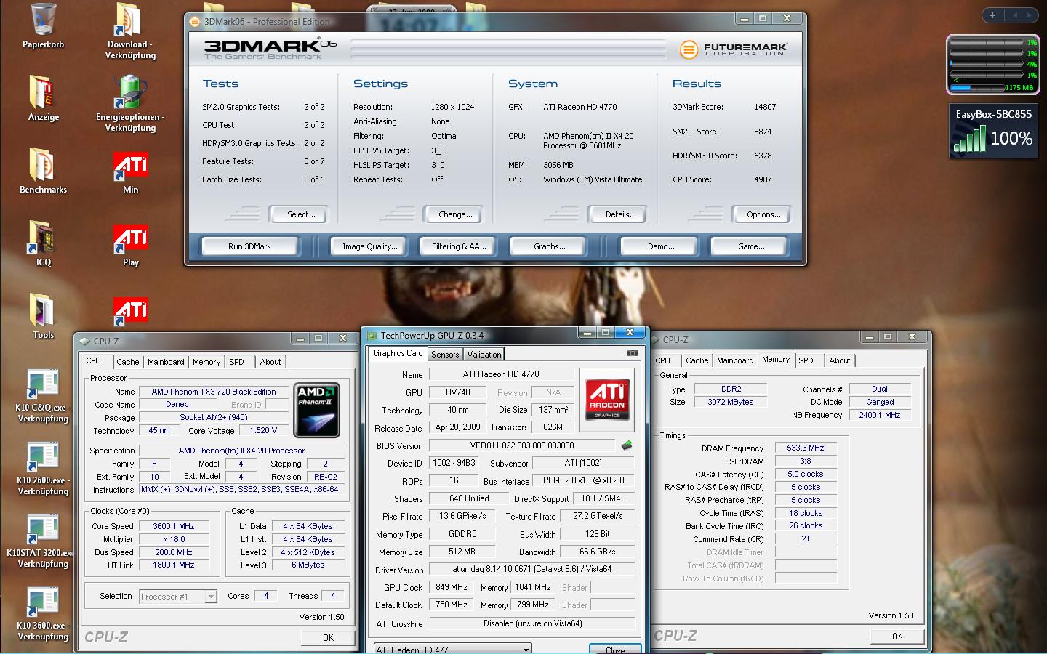The height and width of the screenshot is (654, 1047).
Task: Click the GPU Clock 849 MHz field
Action: [x=452, y=587]
